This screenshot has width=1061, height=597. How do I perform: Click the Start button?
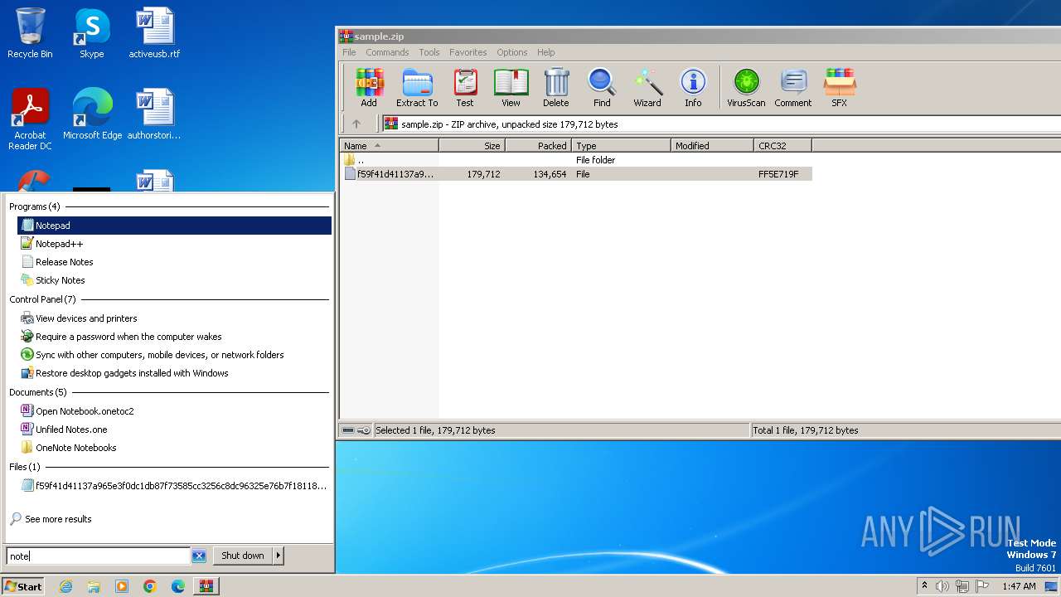23,586
